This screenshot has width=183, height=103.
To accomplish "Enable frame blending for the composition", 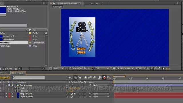I will click(90, 78).
